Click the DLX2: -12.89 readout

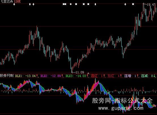pos(50,76)
